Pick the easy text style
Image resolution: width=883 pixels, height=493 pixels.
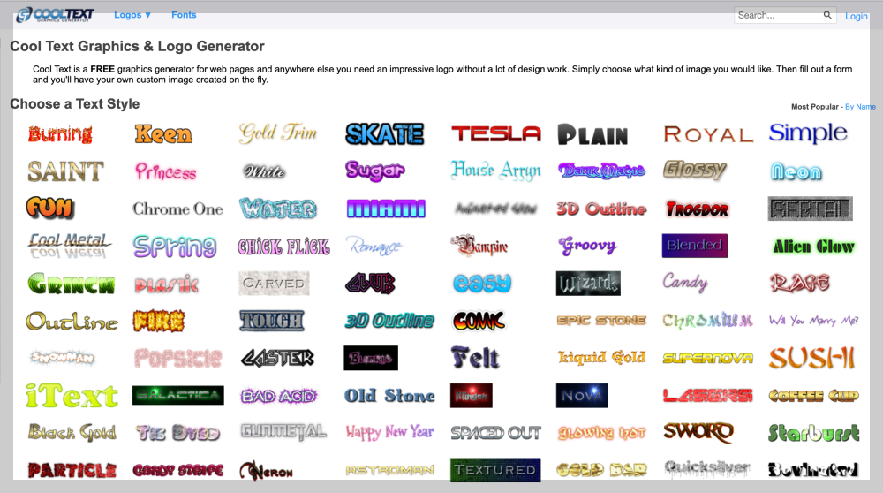coord(482,284)
